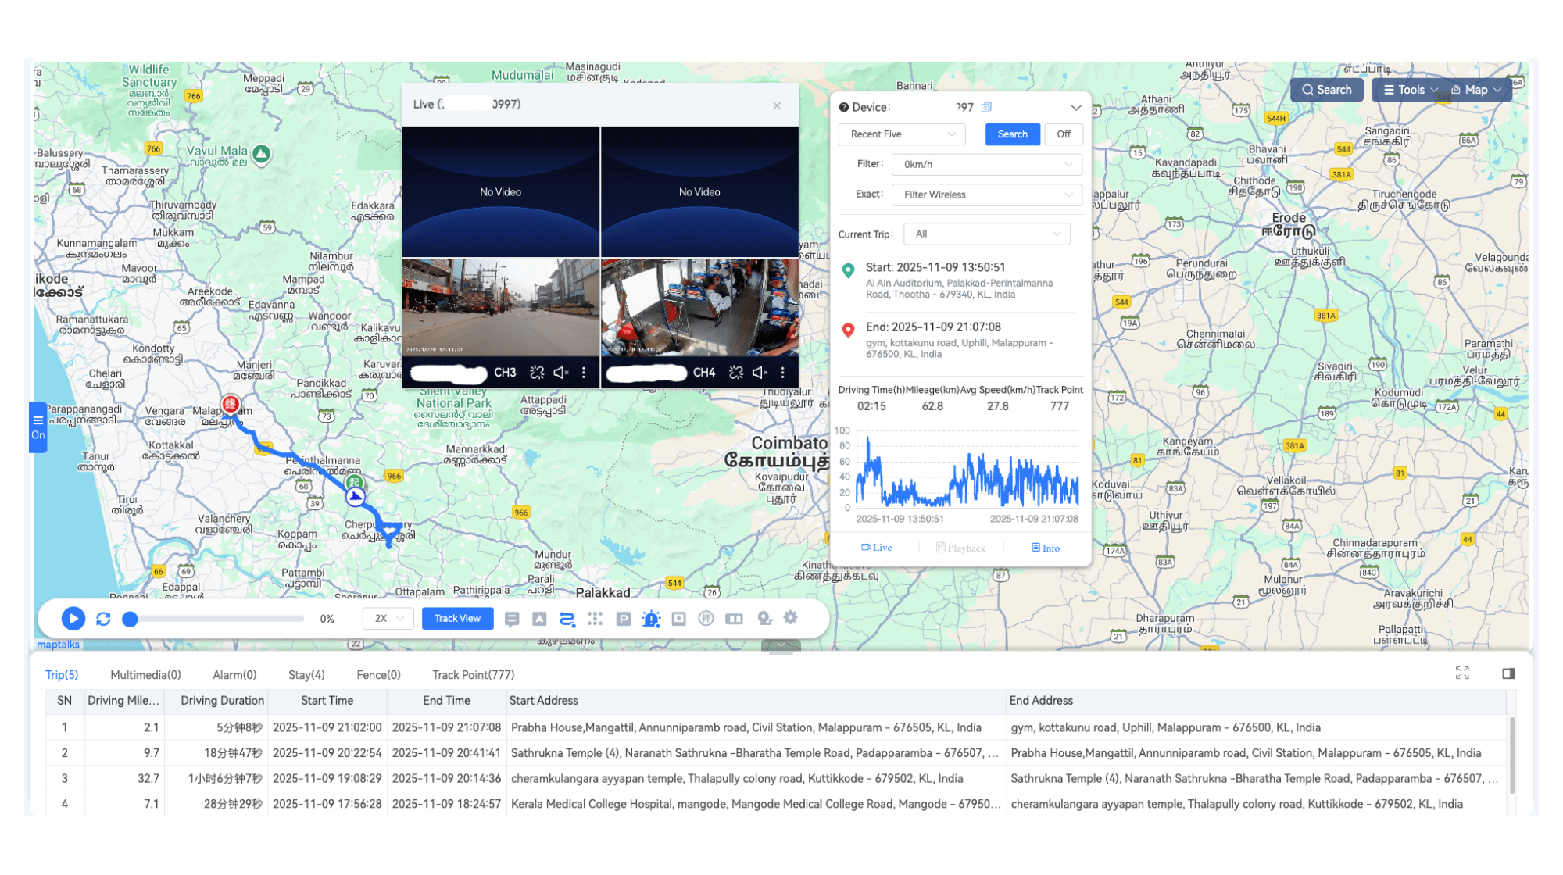Open the Recent Five dropdown
This screenshot has width=1563, height=875.
901,134
